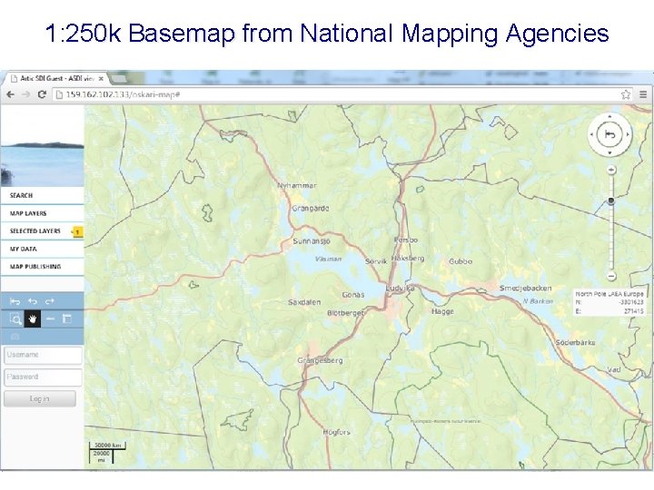Click the Sörvik label on the map
654x490 pixels.
(376, 261)
